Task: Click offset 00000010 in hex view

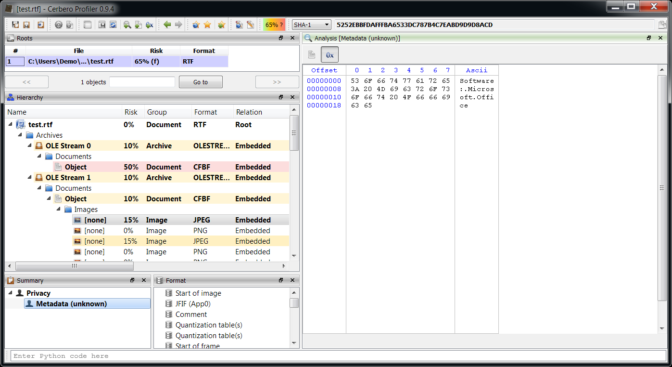Action: tap(324, 97)
